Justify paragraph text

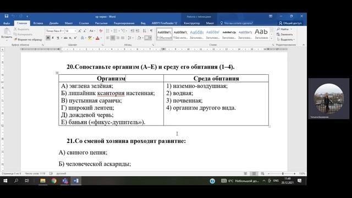[x=123, y=38]
